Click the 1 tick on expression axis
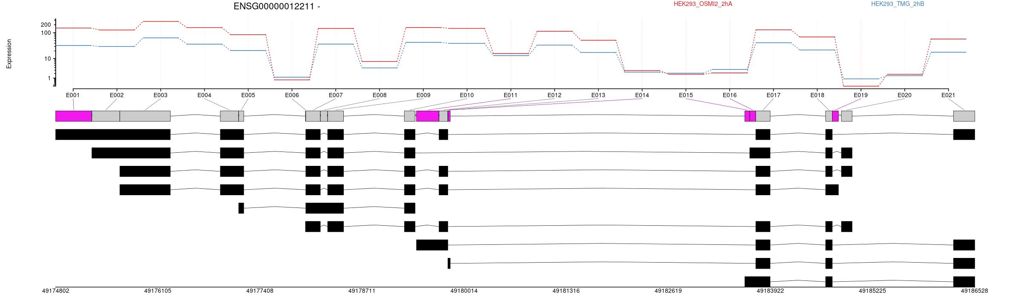This screenshot has width=1021, height=297. (49, 78)
